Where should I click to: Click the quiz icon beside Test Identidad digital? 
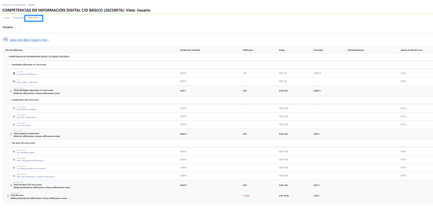[14, 152]
